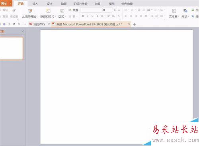
Task: Open the 视图 ribbon tab
Action: pyautogui.click(x=111, y=4)
